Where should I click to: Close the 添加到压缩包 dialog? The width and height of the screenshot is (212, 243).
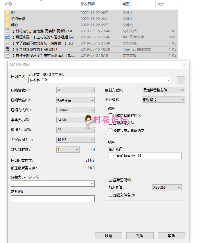pos(184,65)
